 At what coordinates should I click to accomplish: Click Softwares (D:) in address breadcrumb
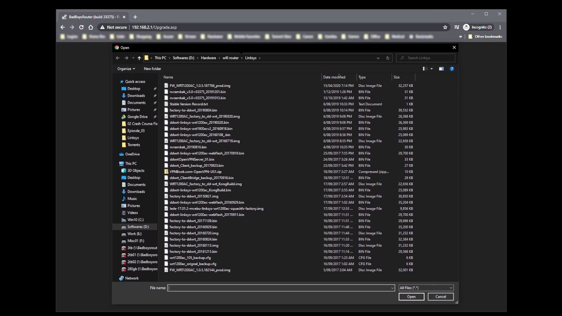click(184, 58)
